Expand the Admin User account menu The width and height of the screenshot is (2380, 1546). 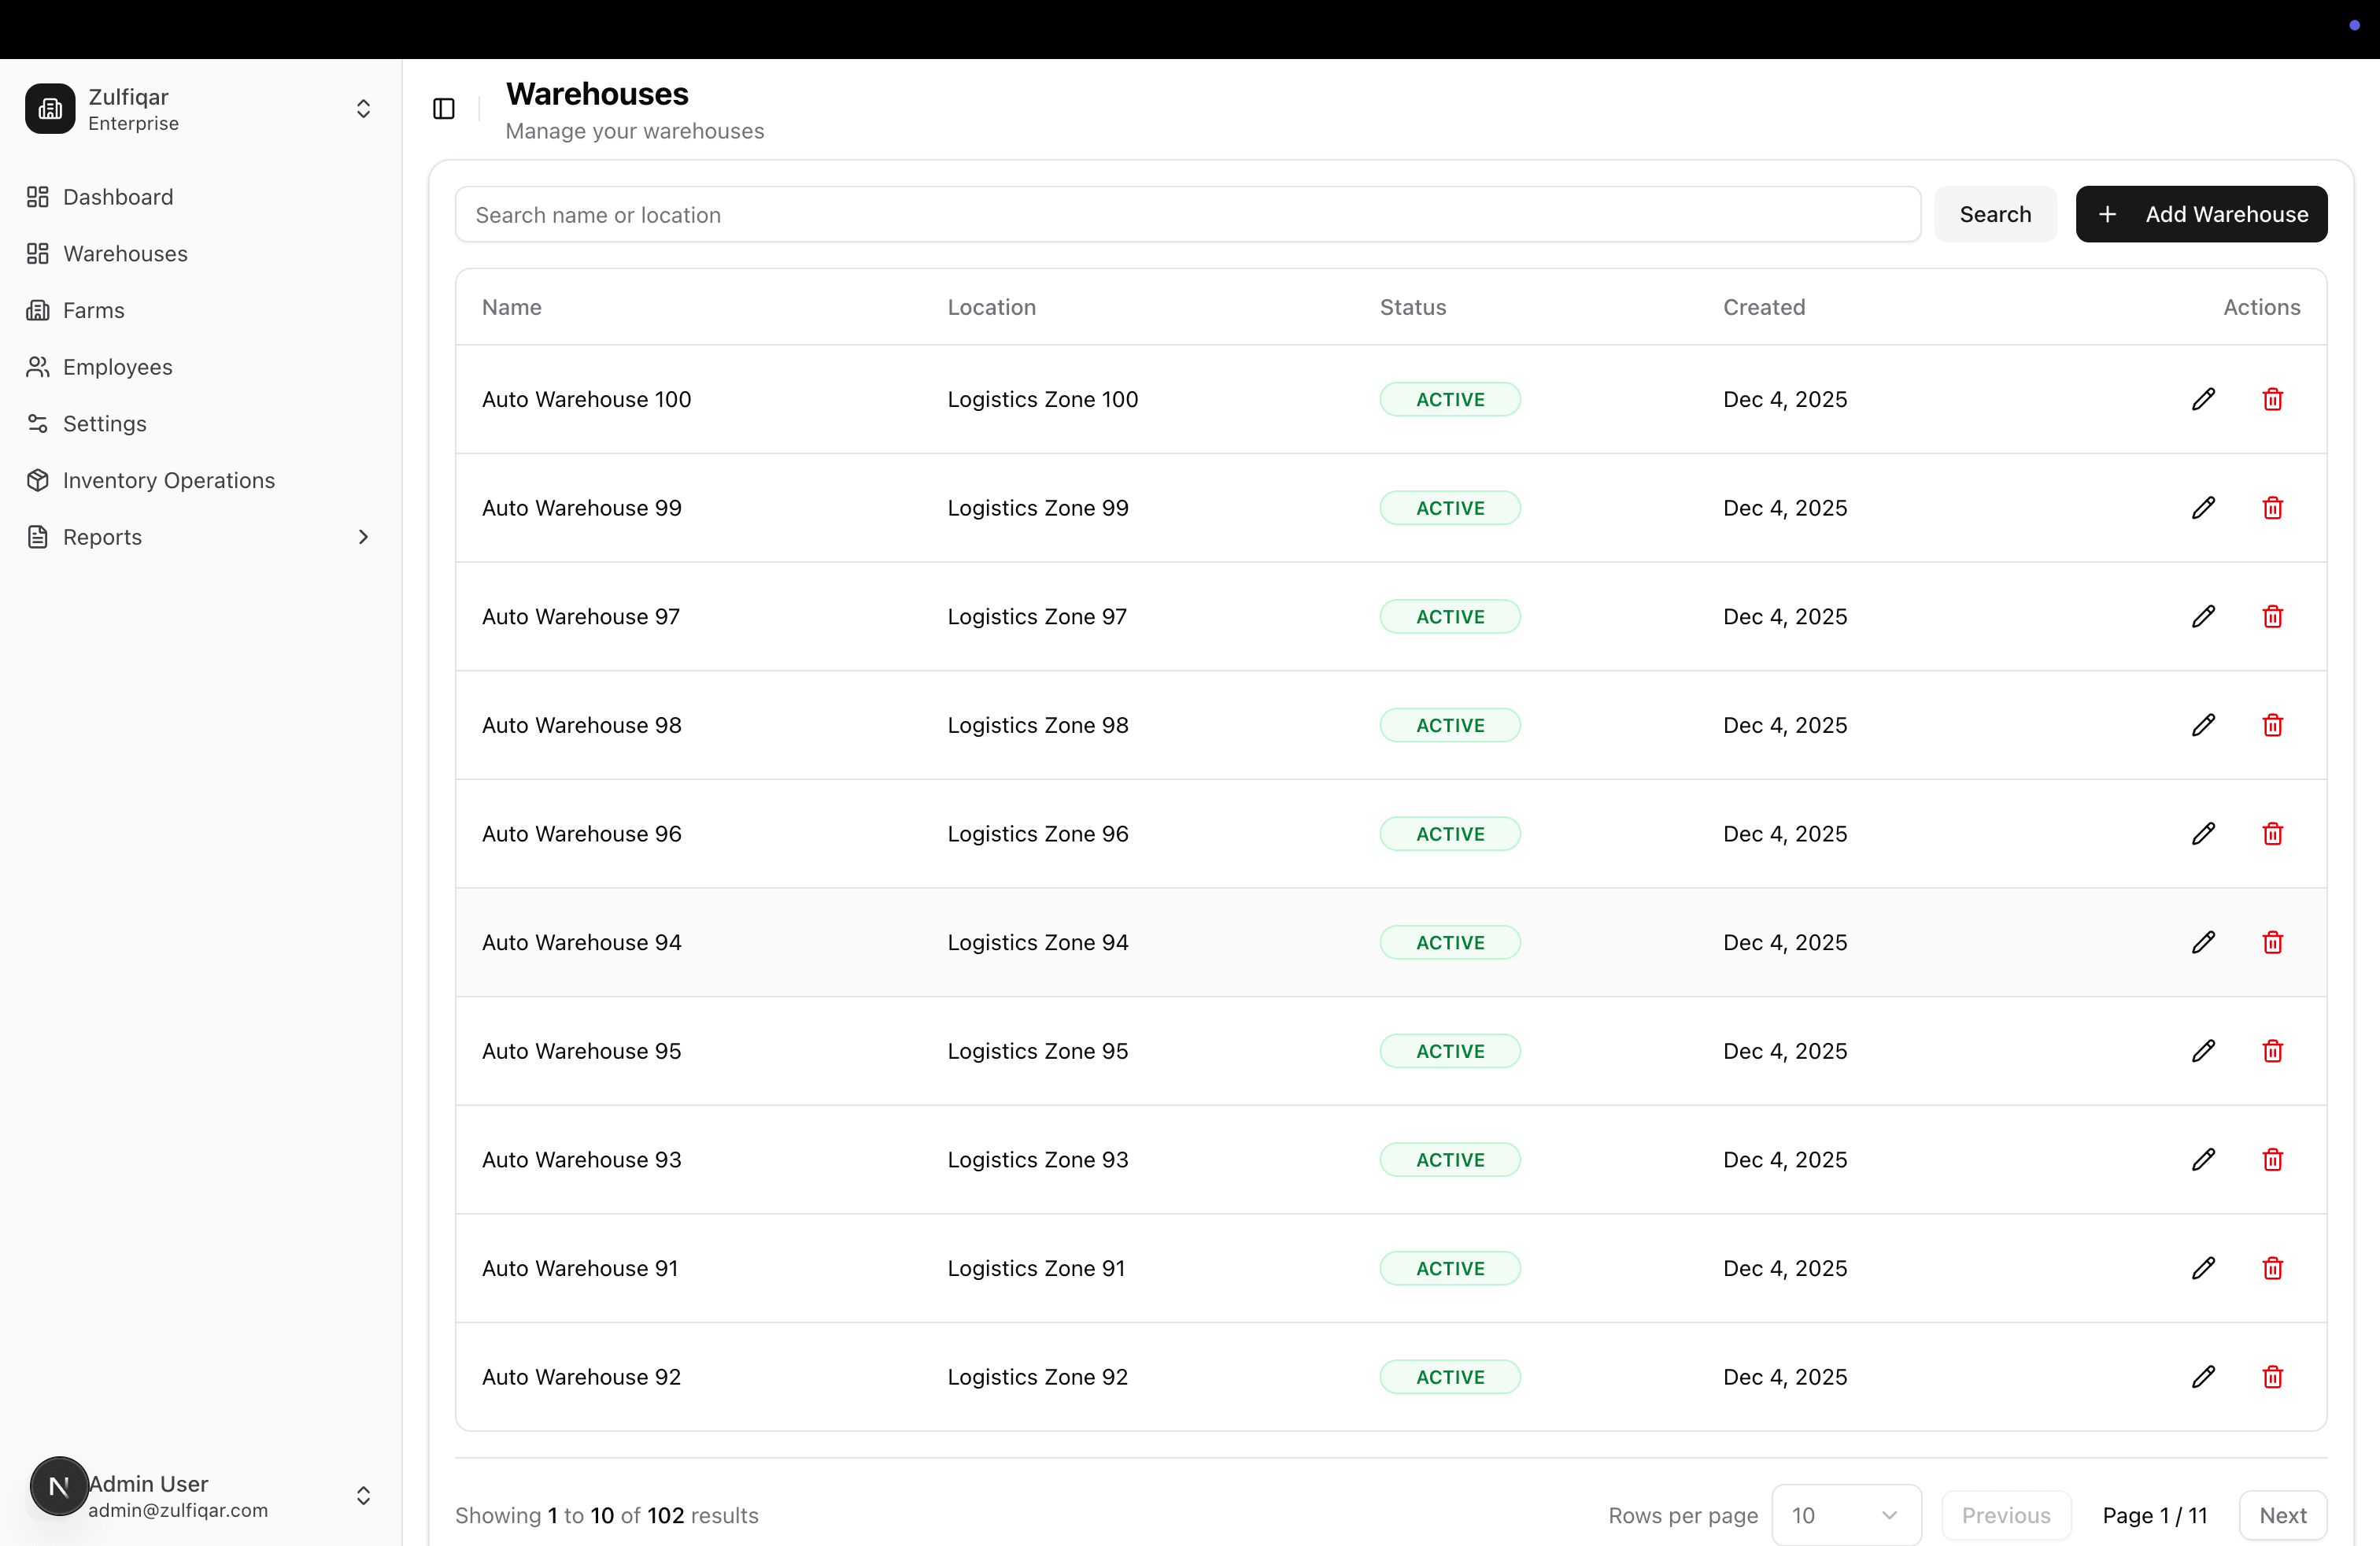coord(363,1495)
